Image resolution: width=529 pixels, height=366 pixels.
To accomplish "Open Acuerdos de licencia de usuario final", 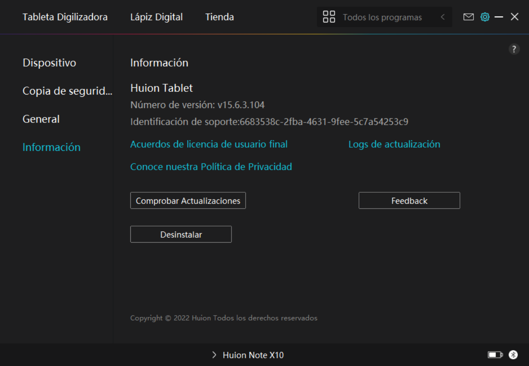I will (x=209, y=144).
